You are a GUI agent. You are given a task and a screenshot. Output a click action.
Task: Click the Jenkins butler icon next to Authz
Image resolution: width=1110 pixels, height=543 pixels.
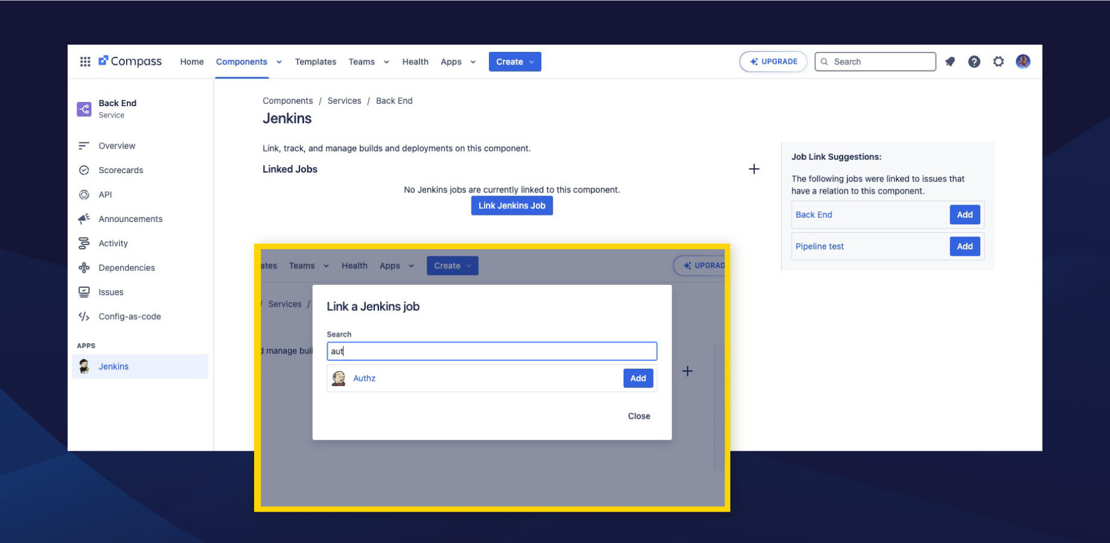339,378
